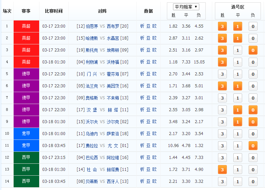This screenshot has width=265, height=190.
Task: Click the 意甲 league cell in row 10
Action: [26, 134]
